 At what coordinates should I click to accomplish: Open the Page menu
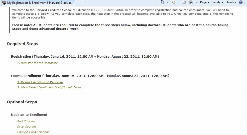[x=205, y=2]
